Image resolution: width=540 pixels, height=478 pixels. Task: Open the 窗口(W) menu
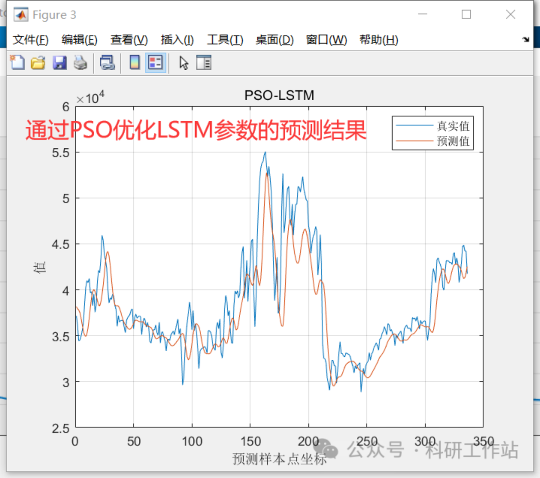tap(326, 40)
